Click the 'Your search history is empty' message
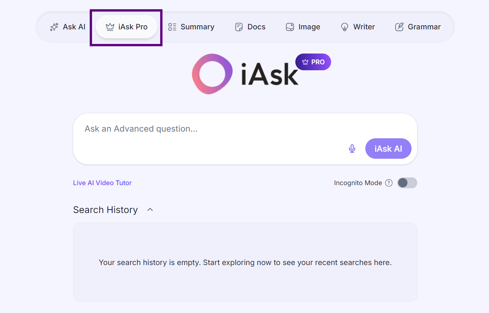The width and height of the screenshot is (489, 313). [245, 262]
